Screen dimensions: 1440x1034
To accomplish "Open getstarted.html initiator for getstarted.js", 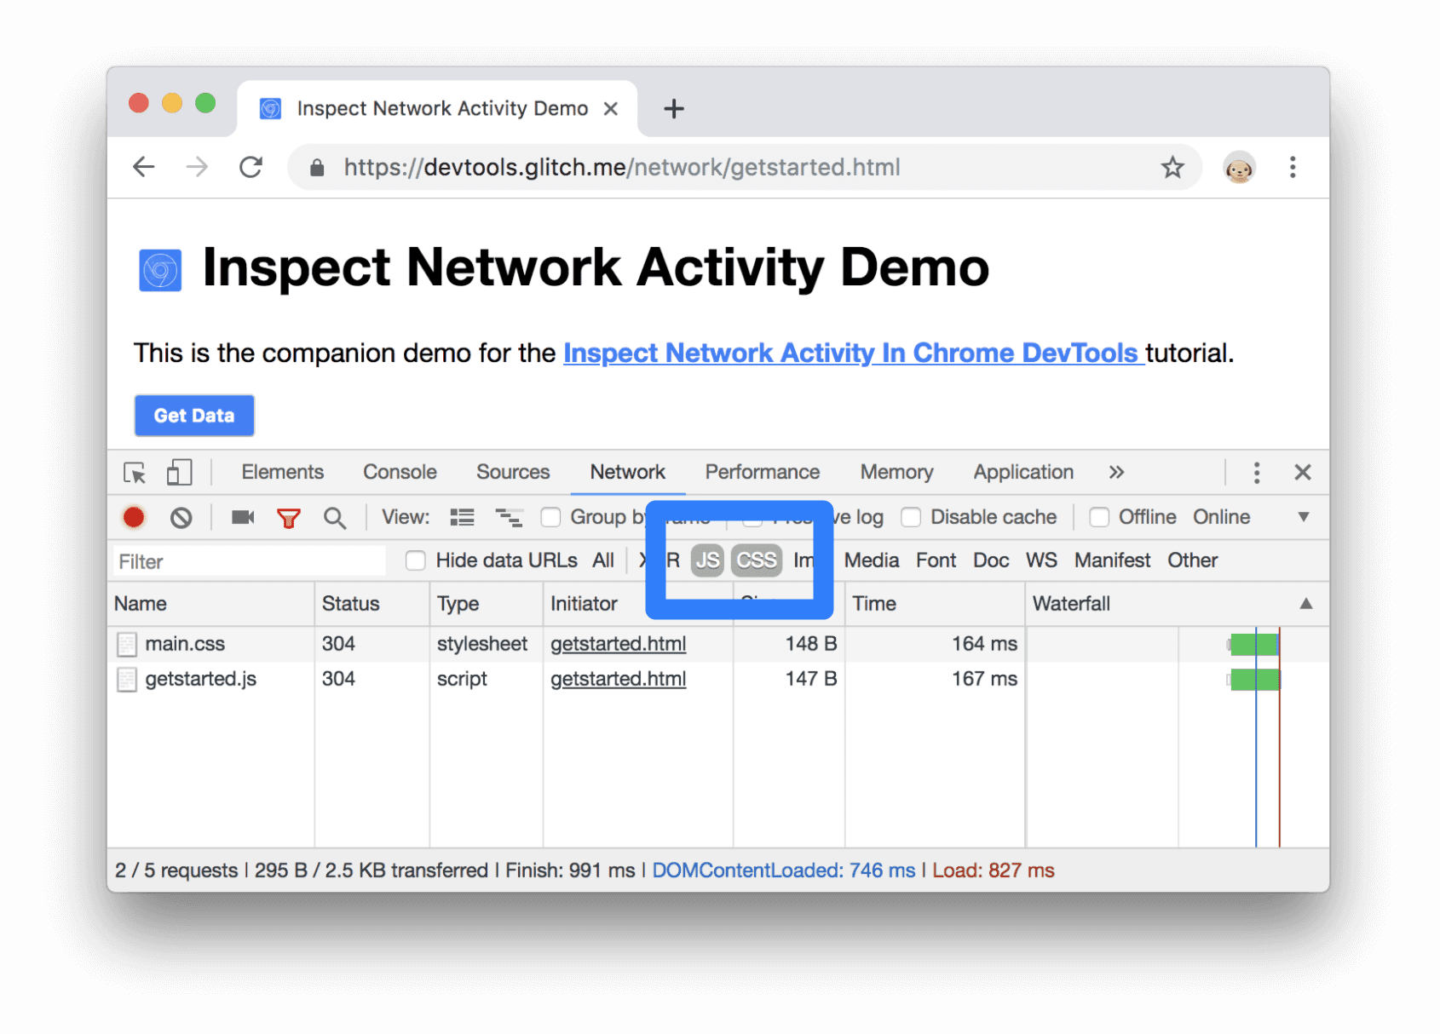I will [618, 680].
